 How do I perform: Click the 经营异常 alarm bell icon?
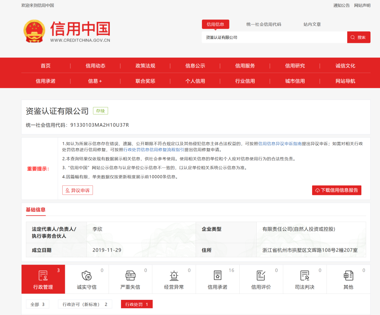click(174, 275)
